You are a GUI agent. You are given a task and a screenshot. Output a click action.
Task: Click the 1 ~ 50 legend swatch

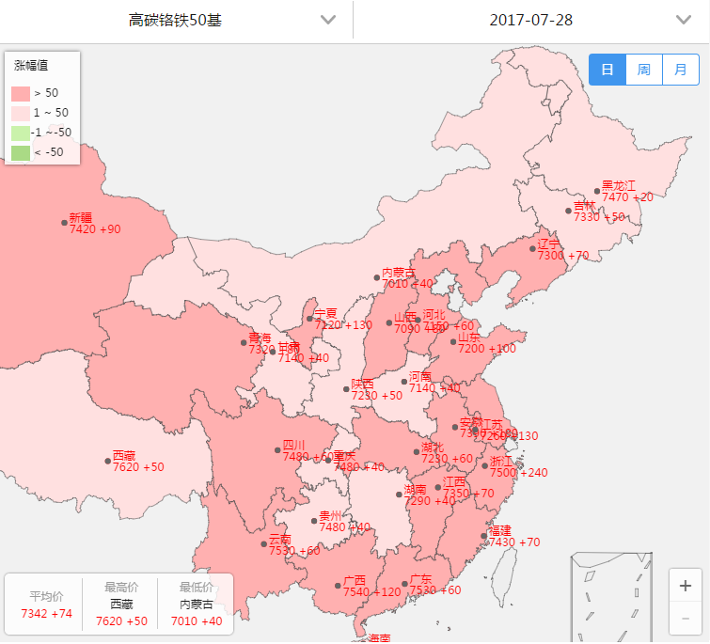point(21,113)
